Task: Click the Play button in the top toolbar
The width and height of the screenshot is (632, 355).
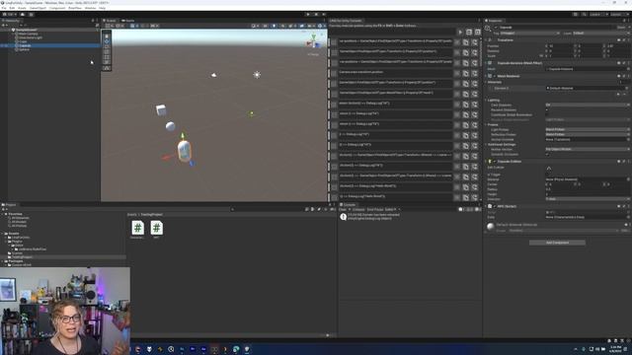Action: (308, 15)
